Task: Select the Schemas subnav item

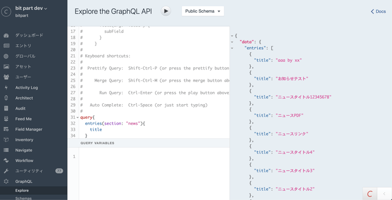Action: pyautogui.click(x=24, y=198)
